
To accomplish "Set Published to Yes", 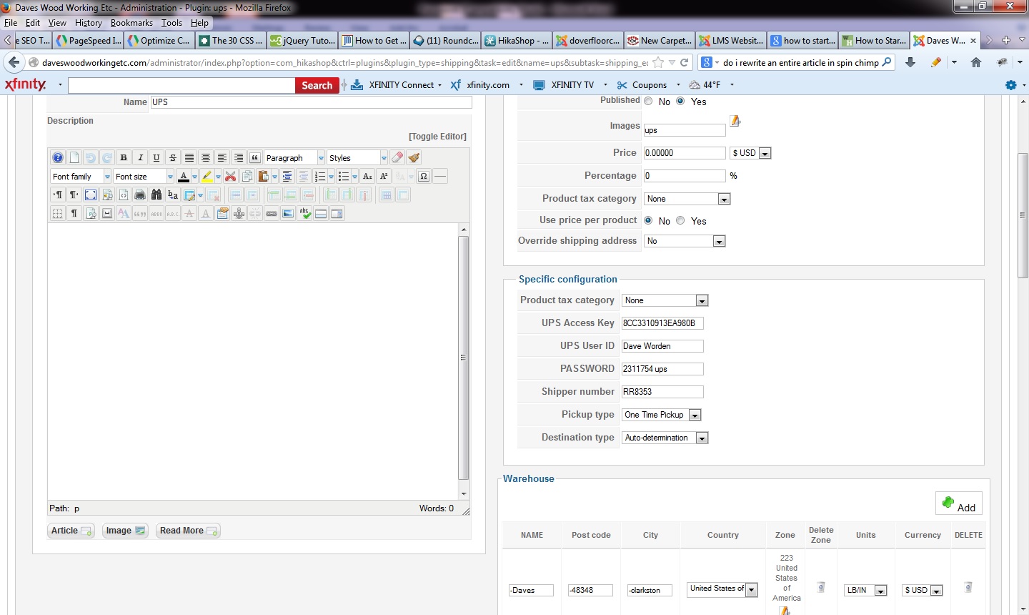I will (681, 101).
